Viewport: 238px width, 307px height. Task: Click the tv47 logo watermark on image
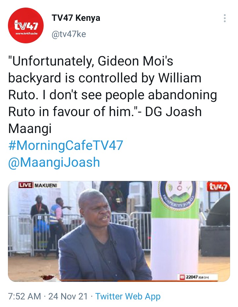(x=218, y=186)
